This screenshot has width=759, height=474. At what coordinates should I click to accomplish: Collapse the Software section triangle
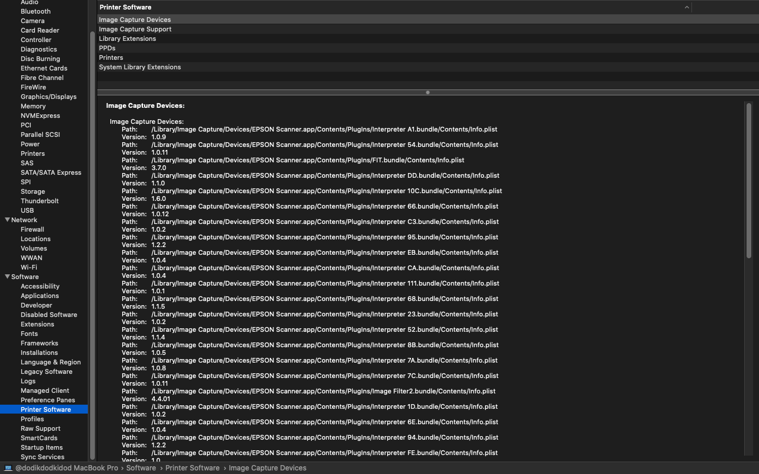7,277
